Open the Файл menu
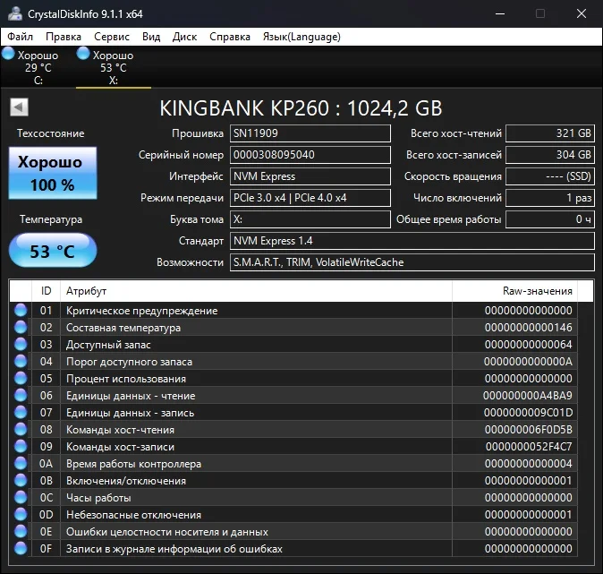The height and width of the screenshot is (574, 603). pos(21,37)
